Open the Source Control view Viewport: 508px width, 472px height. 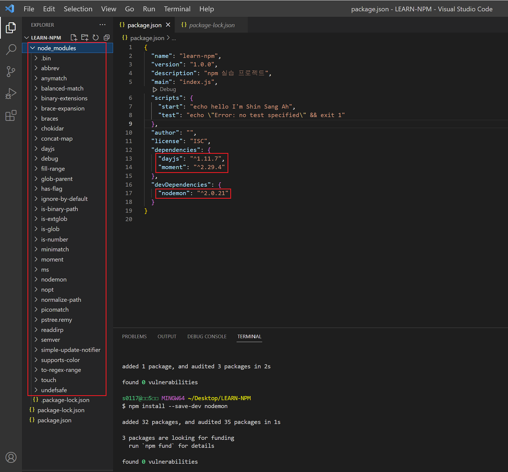tap(11, 72)
